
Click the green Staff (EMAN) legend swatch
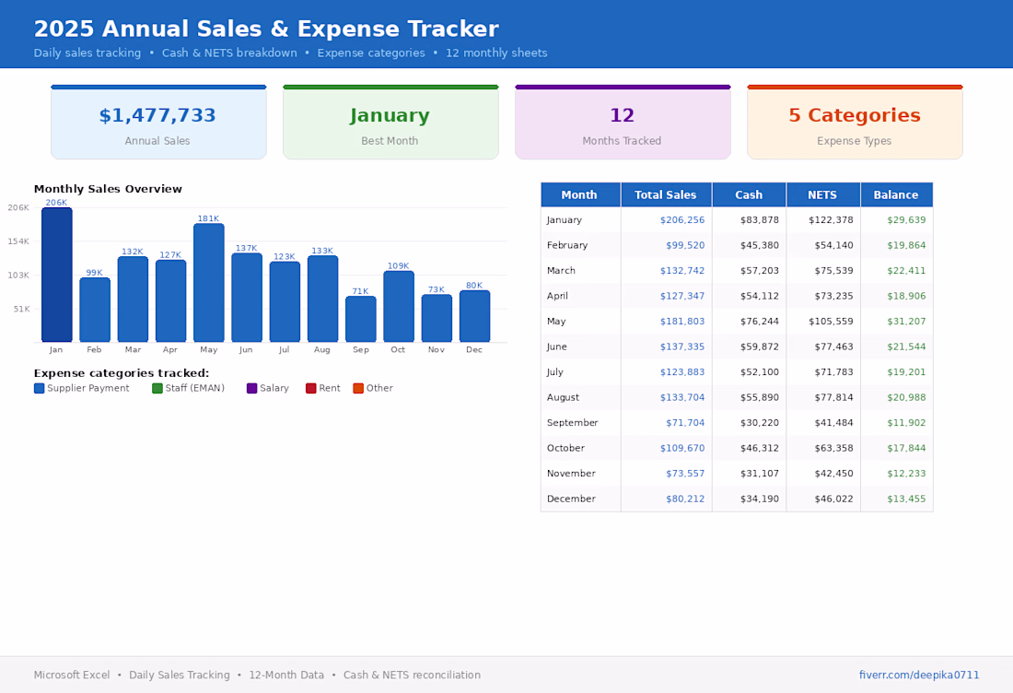(x=157, y=389)
